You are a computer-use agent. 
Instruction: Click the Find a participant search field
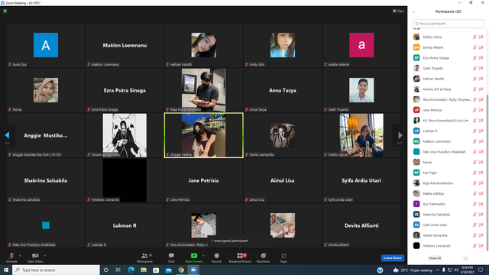(449, 24)
